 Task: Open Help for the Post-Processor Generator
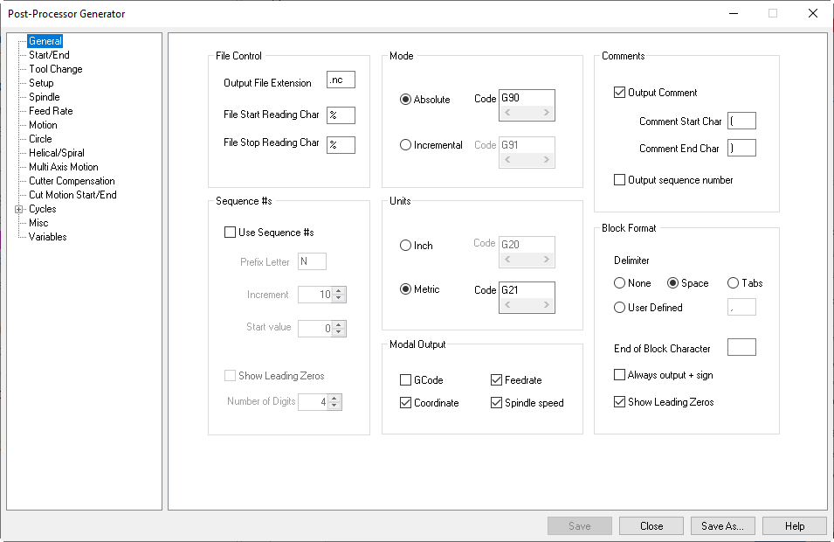click(x=794, y=525)
